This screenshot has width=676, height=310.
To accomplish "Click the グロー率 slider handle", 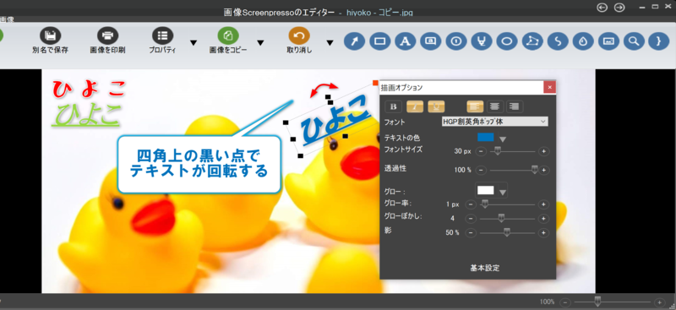I will point(484,204).
